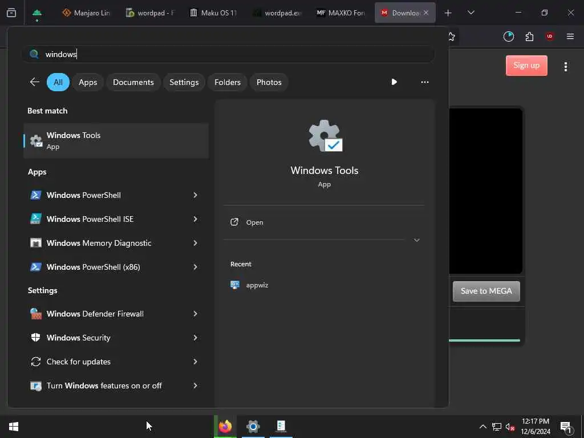Click the document app in taskbar

click(281, 427)
